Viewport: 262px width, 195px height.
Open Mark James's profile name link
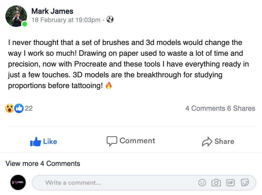pos(52,11)
